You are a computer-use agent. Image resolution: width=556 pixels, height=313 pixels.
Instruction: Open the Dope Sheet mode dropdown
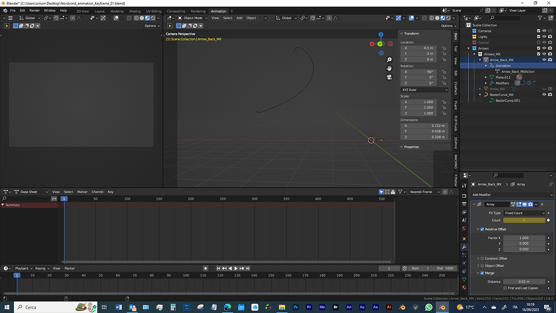pos(31,192)
